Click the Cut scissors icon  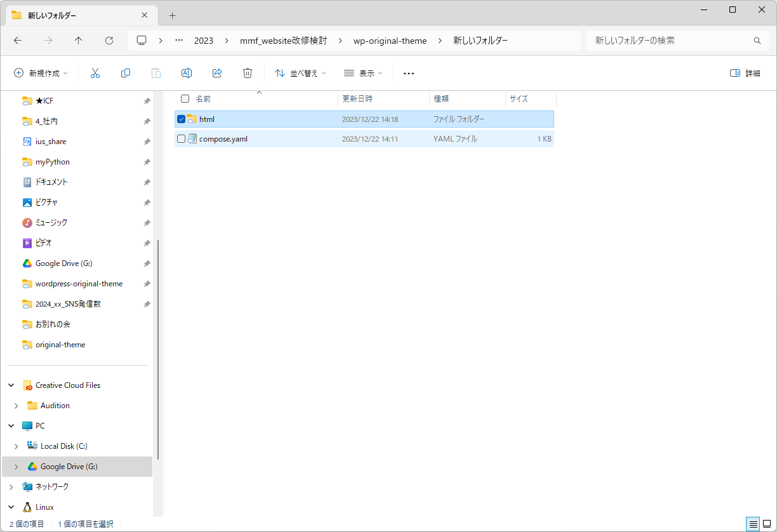click(95, 73)
